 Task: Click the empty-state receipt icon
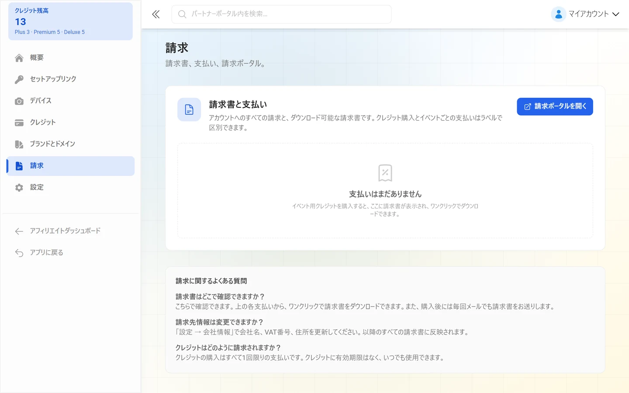click(385, 173)
